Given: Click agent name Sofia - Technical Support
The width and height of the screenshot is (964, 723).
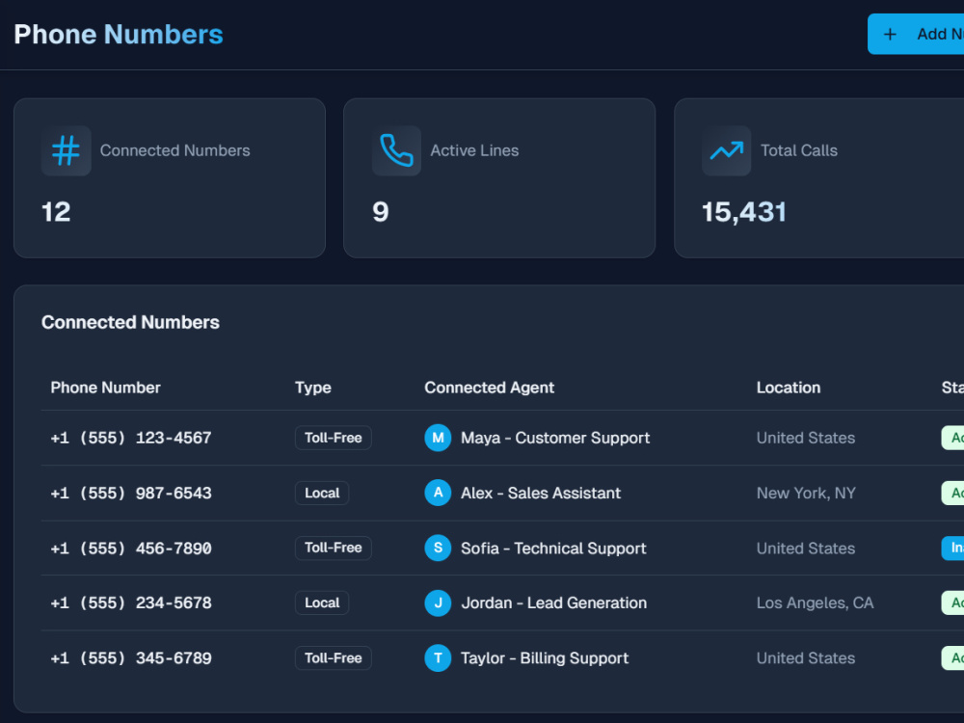Looking at the screenshot, I should pos(553,549).
